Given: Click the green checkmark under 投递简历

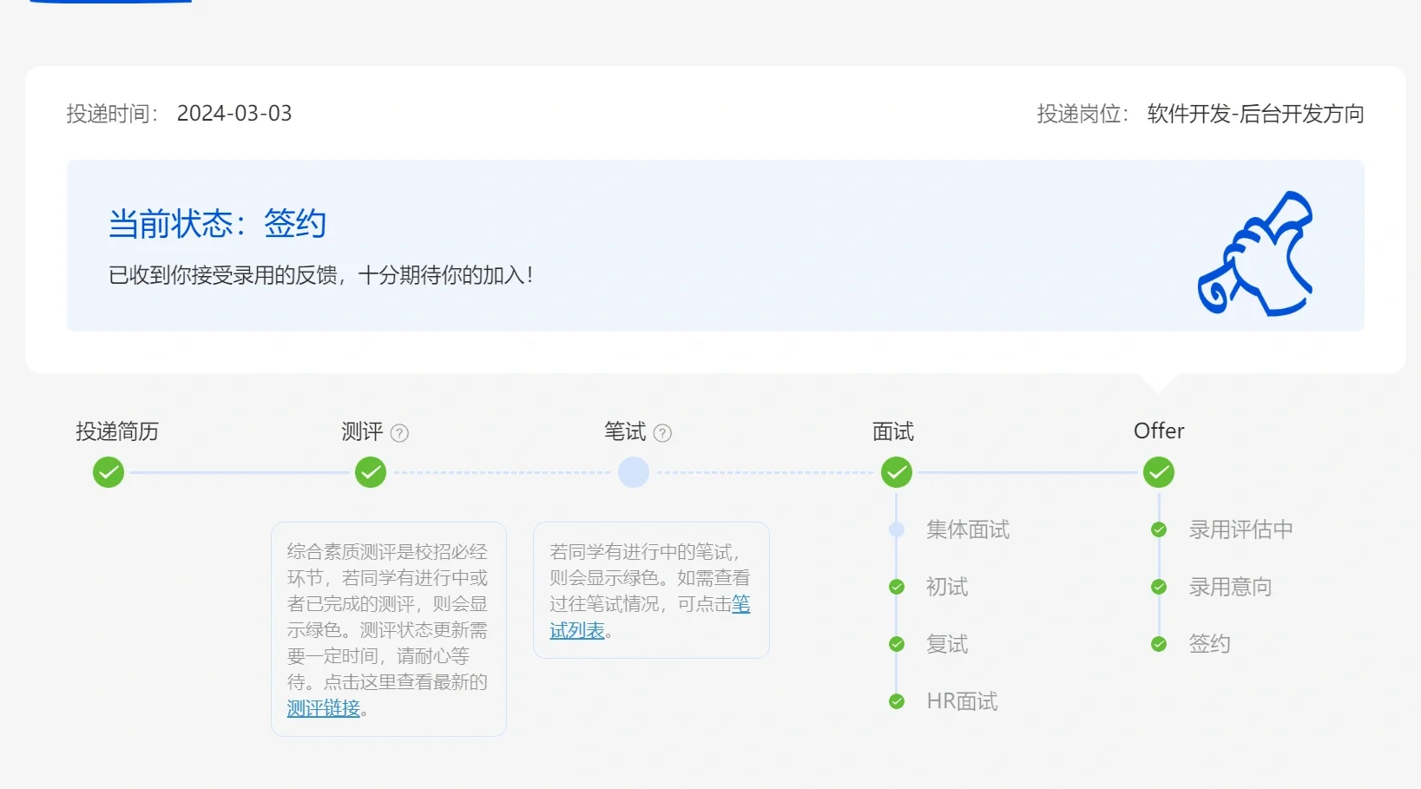Looking at the screenshot, I should (x=109, y=473).
